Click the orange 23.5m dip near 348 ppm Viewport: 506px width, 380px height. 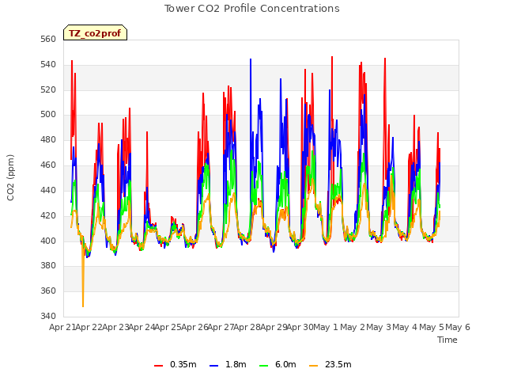click(83, 306)
